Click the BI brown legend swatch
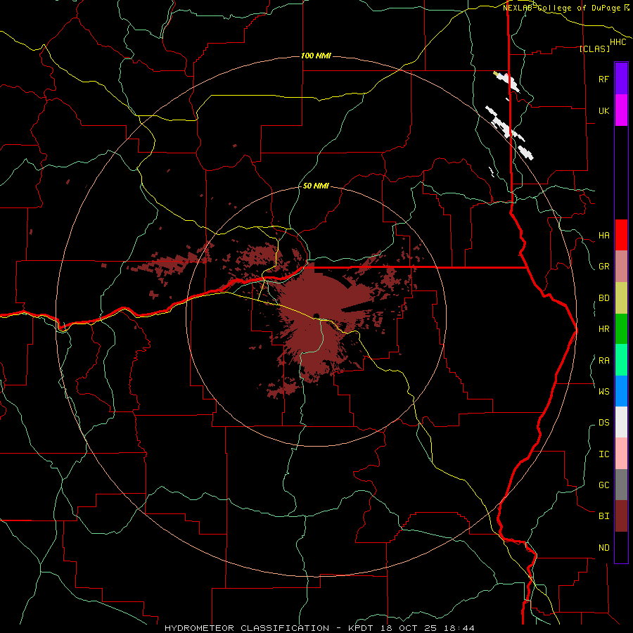633x633 pixels. (621, 516)
